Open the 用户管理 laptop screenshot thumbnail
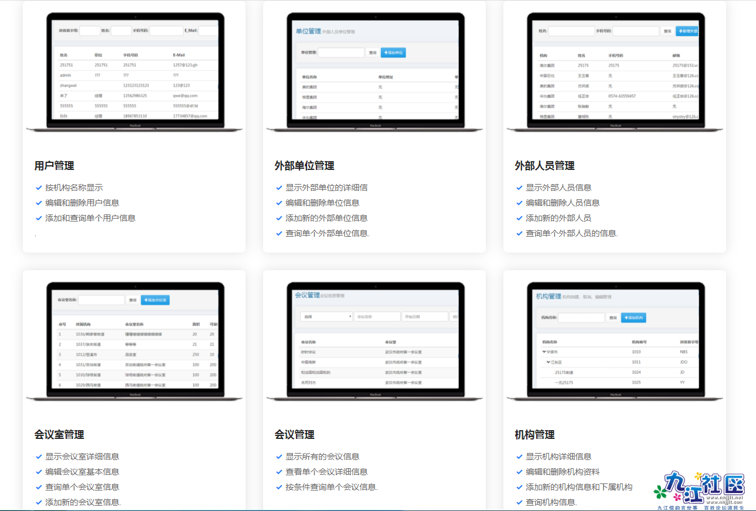Image resolution: width=756 pixels, height=511 pixels. pos(134,70)
